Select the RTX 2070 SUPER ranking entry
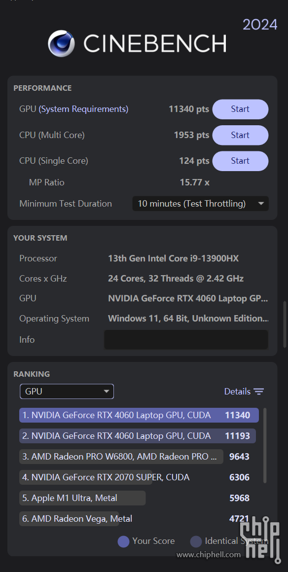The height and width of the screenshot is (572, 288). [x=135, y=477]
